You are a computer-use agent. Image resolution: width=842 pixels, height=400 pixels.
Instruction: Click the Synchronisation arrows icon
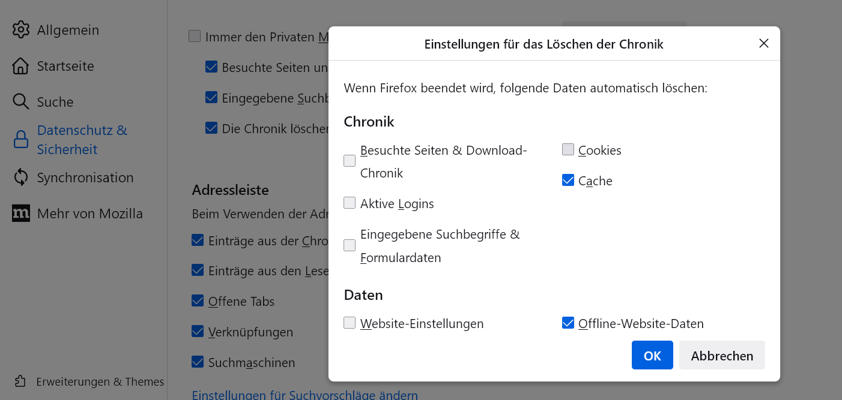point(21,178)
